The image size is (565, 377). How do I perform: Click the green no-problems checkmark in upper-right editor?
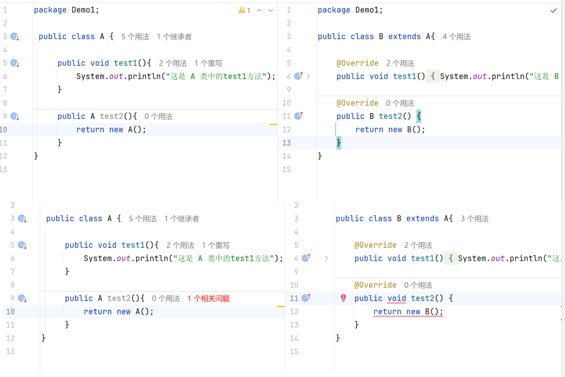pos(553,10)
